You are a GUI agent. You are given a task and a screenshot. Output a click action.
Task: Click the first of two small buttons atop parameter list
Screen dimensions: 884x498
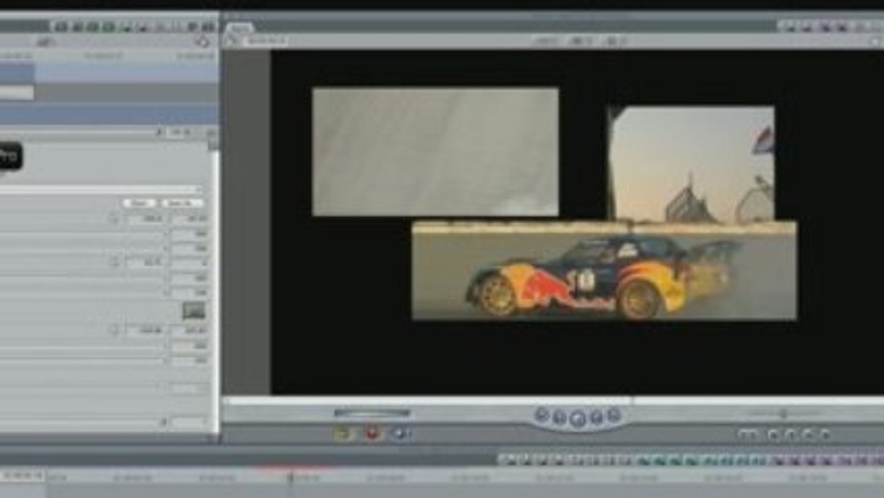pyautogui.click(x=139, y=203)
